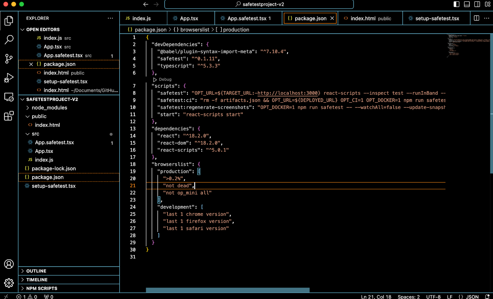Click package.json breadcrumb segment
The width and height of the screenshot is (493, 299).
[147, 30]
